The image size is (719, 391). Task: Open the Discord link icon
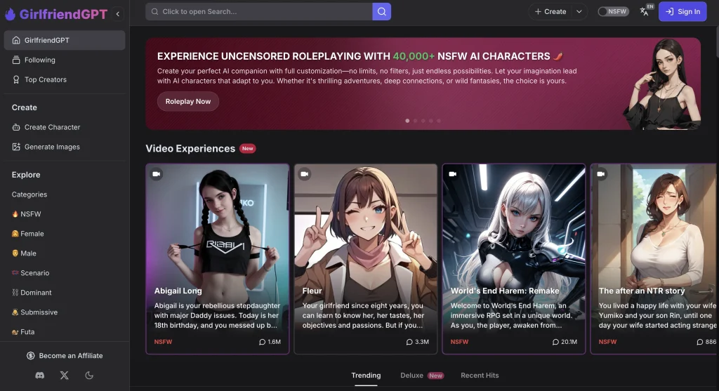tap(40, 376)
